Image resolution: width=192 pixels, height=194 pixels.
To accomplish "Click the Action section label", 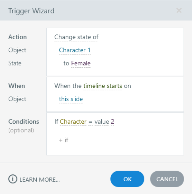I will tap(17, 37).
